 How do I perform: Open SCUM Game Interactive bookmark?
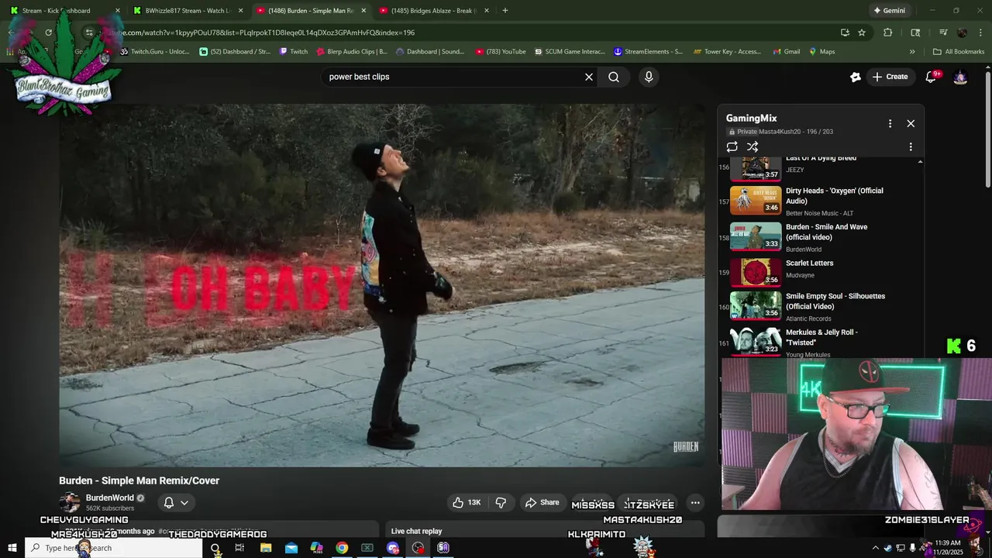[570, 52]
